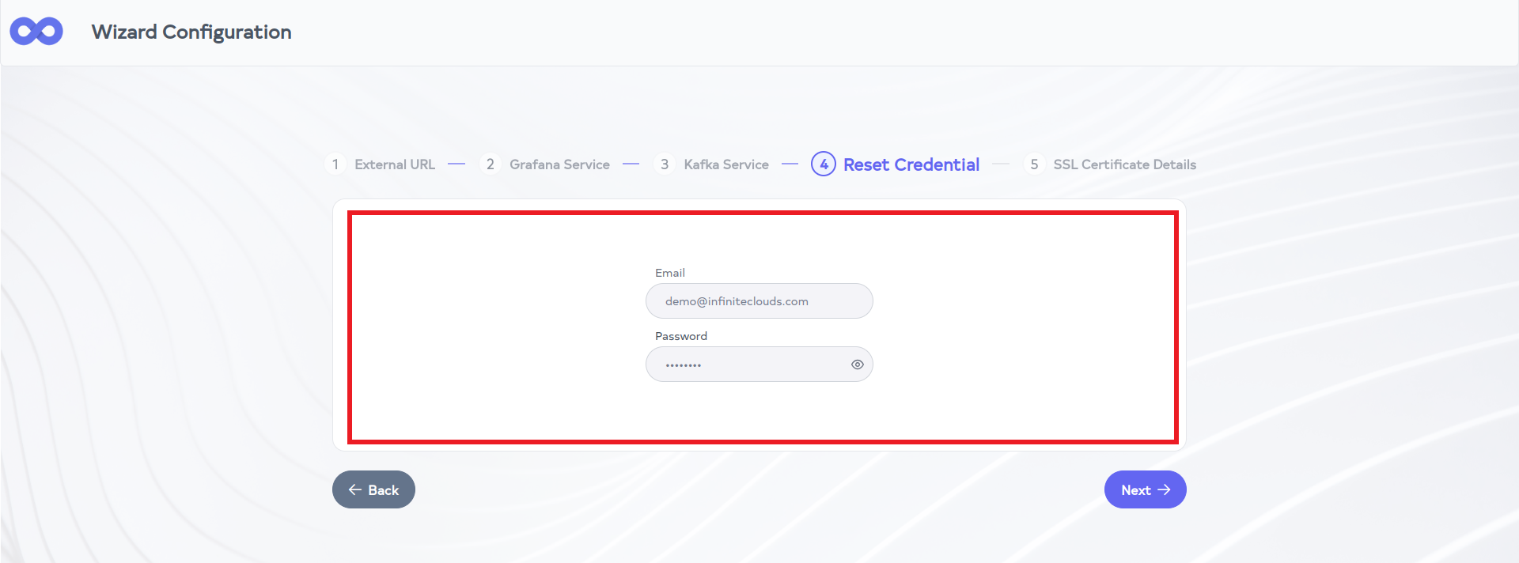Click the infinity logo icon
This screenshot has width=1519, height=563.
point(36,32)
